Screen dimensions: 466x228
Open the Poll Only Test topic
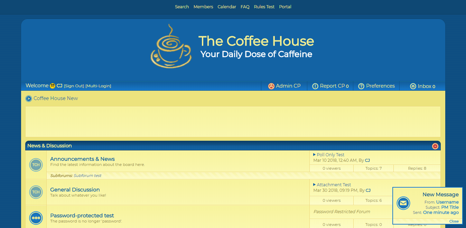tap(330, 155)
